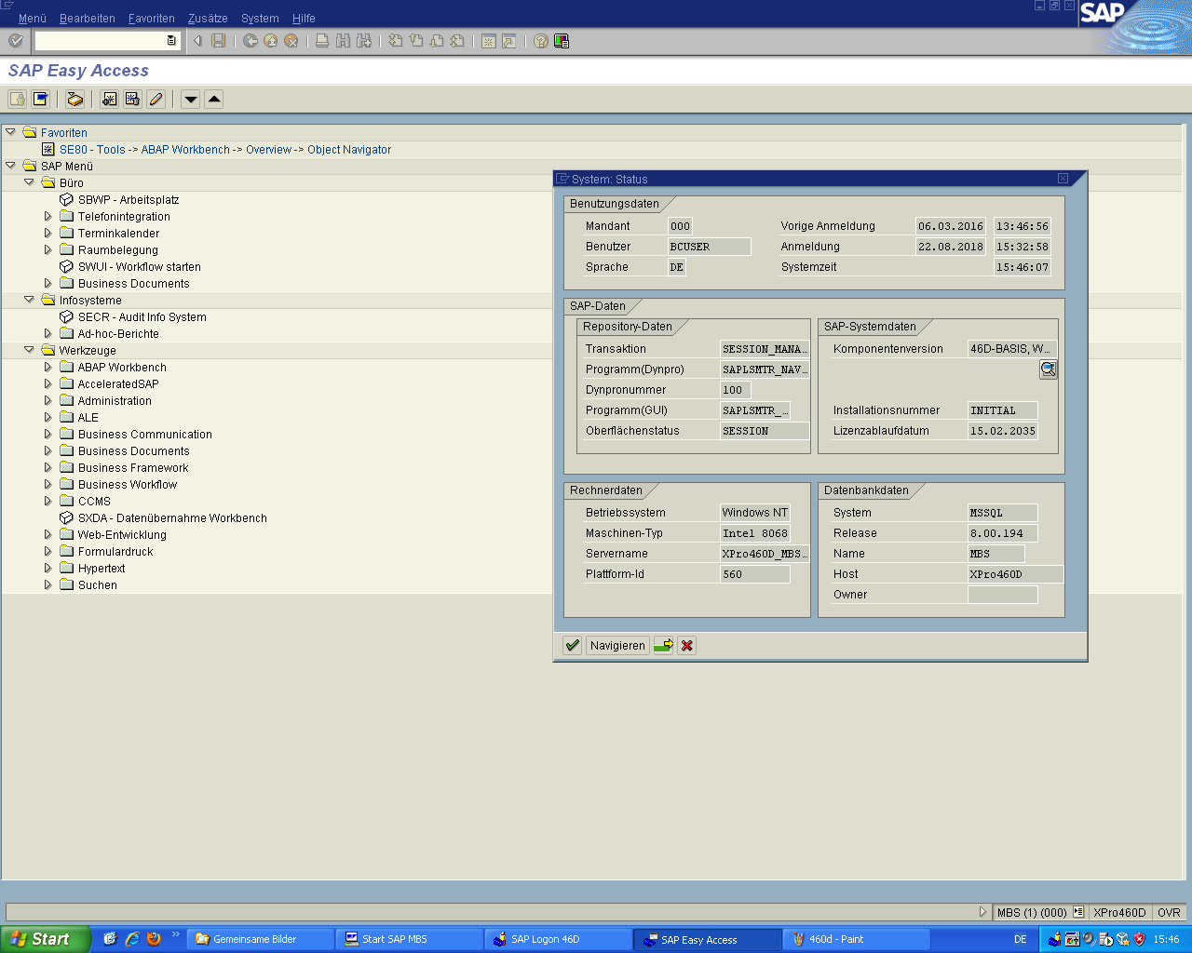Click the Save diskette icon in the toolbar
The image size is (1192, 953).
click(219, 41)
